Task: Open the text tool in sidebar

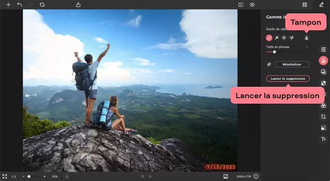Action: point(324,139)
